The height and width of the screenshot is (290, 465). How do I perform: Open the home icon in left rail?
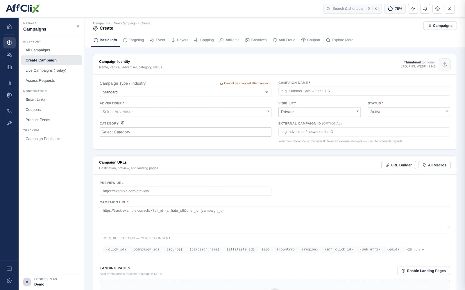tap(9, 27)
